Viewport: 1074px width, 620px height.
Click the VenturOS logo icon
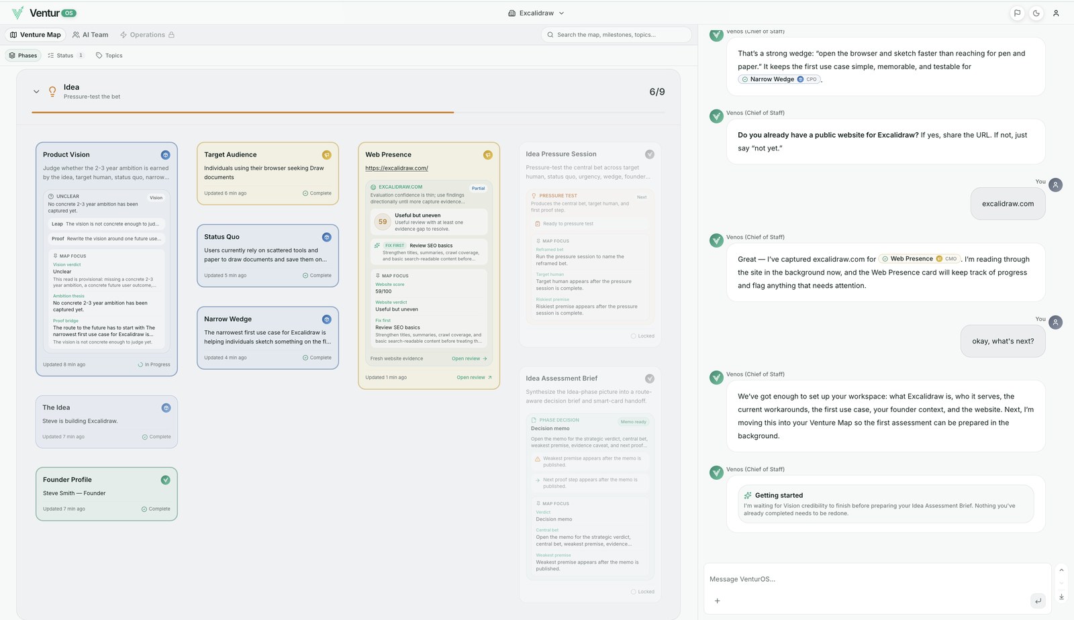click(x=17, y=13)
